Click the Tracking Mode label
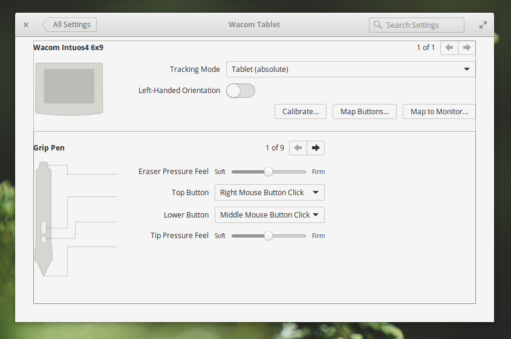The height and width of the screenshot is (339, 511). point(195,69)
